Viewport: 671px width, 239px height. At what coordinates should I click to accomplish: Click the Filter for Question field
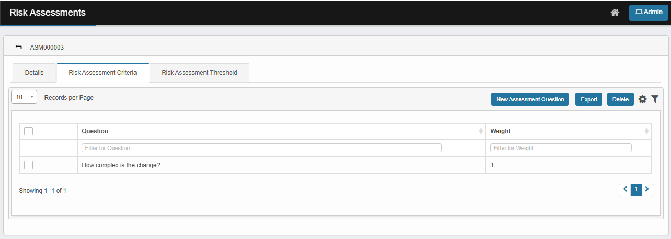pos(261,148)
